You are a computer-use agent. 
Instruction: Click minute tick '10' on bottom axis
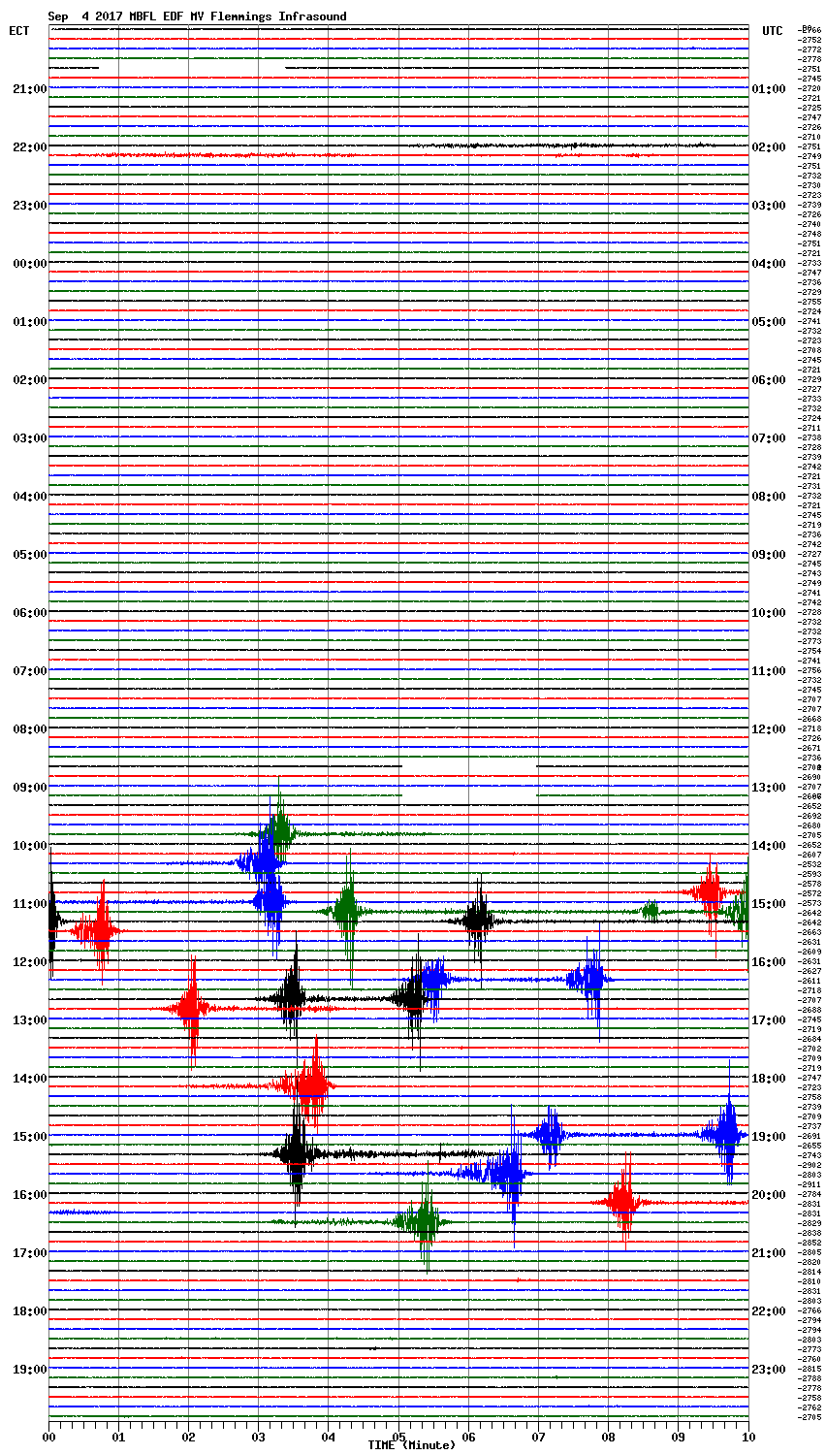point(747,1436)
